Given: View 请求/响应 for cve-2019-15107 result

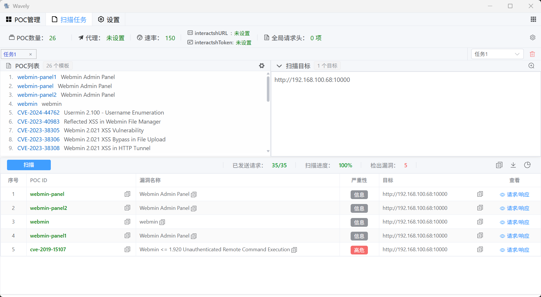Looking at the screenshot, I should [514, 250].
